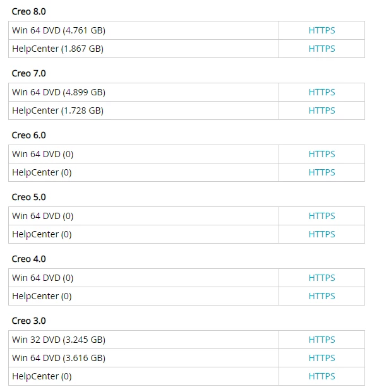379x392 pixels.
Task: Click the Creo 8.0 section heading
Action: [x=29, y=11]
